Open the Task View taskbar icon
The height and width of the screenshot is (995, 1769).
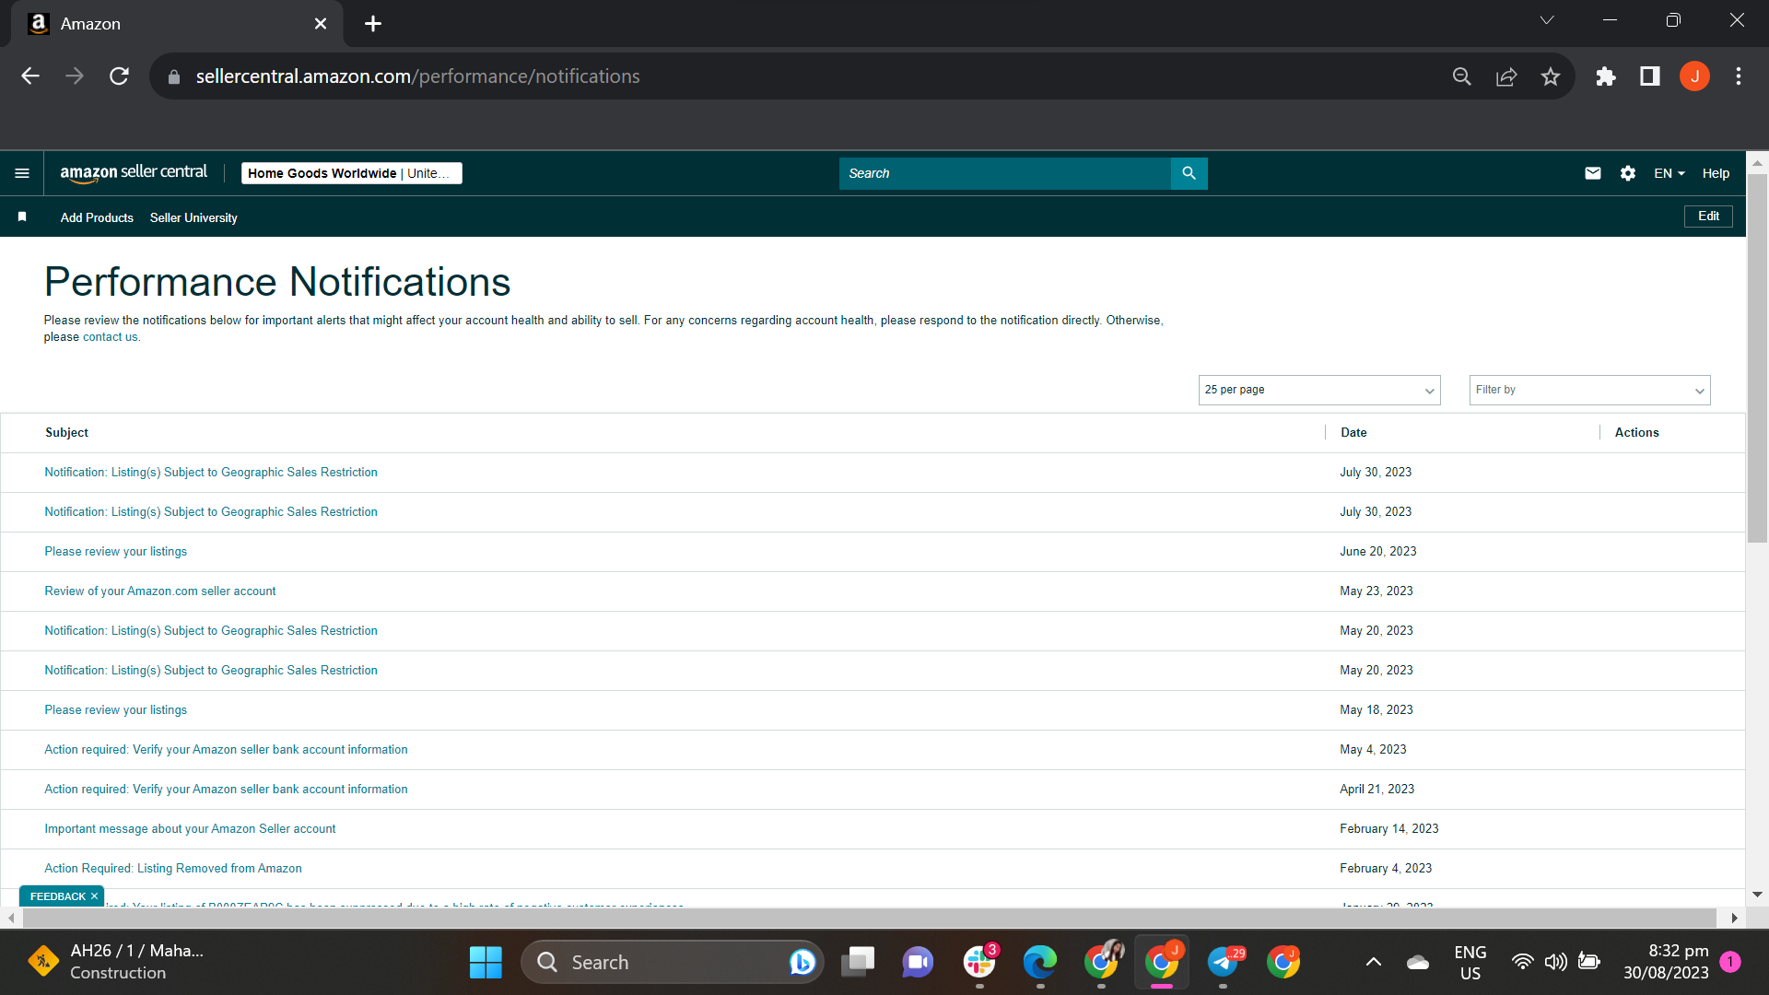point(858,963)
